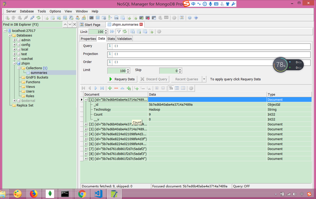The width and height of the screenshot is (316, 199).
Task: Open the Options menu
Action: click(x=55, y=11)
